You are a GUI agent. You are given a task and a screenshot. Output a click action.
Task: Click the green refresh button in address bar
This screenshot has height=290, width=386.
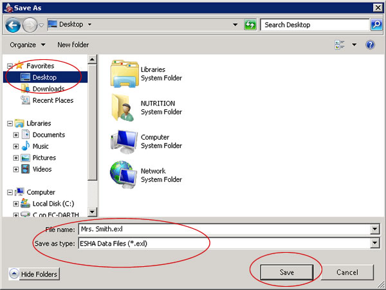pyautogui.click(x=250, y=25)
